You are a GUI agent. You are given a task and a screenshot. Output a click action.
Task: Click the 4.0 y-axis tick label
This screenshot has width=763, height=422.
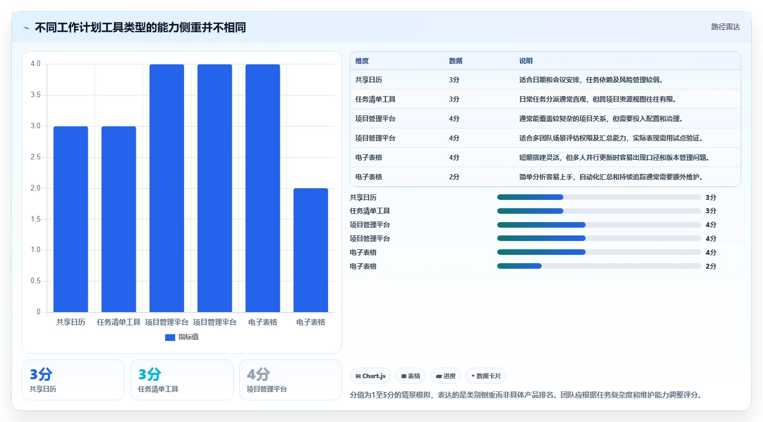coord(36,64)
